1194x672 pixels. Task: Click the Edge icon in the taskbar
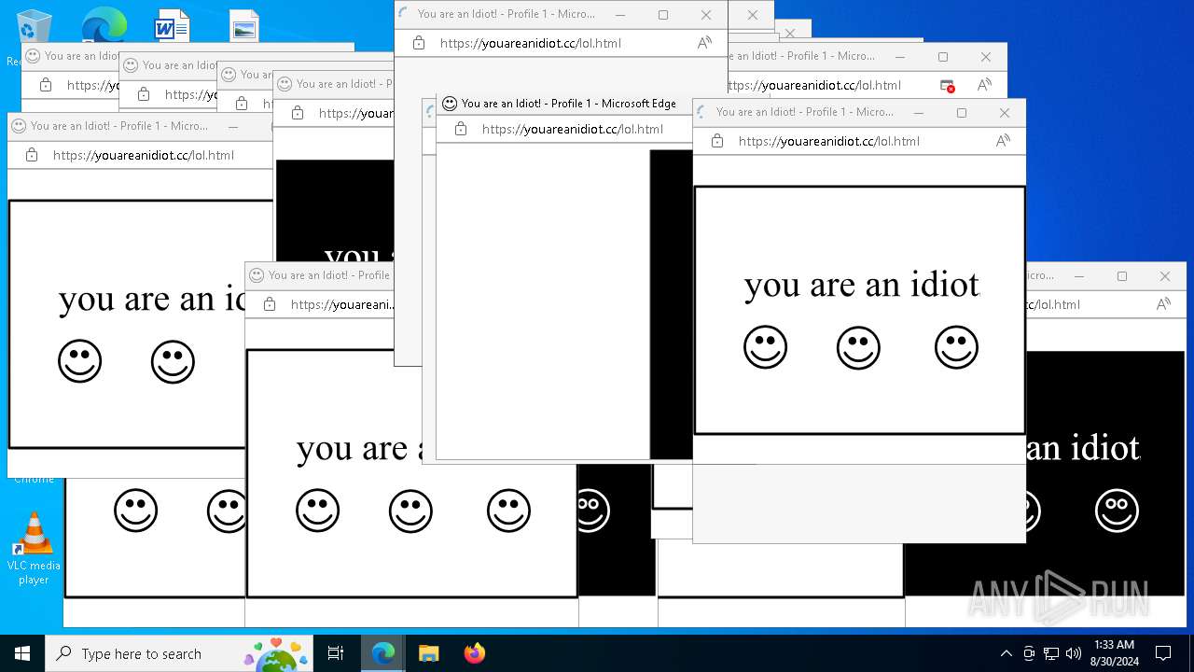(383, 653)
